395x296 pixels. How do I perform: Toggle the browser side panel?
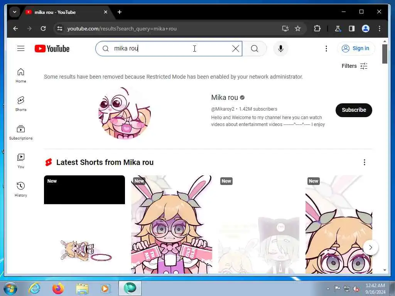point(352,29)
